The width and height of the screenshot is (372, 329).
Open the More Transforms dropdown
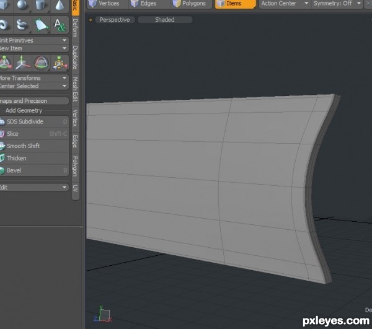pyautogui.click(x=34, y=78)
